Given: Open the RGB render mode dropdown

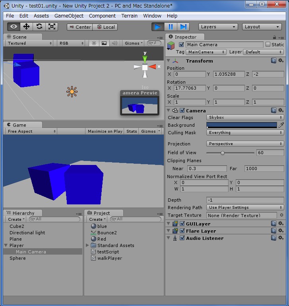Looking at the screenshot, I should [71, 43].
